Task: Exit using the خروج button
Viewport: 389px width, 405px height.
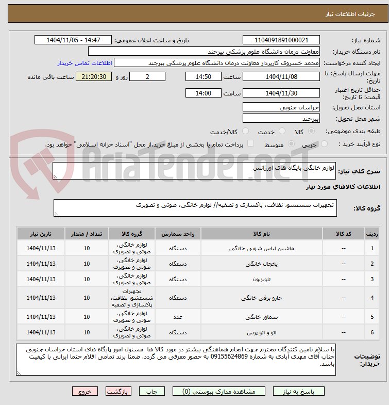Action: (x=85, y=391)
